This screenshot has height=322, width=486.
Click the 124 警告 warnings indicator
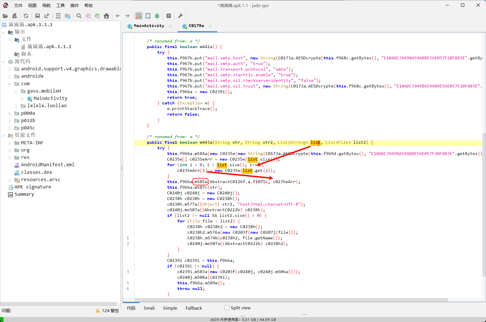coord(107,310)
